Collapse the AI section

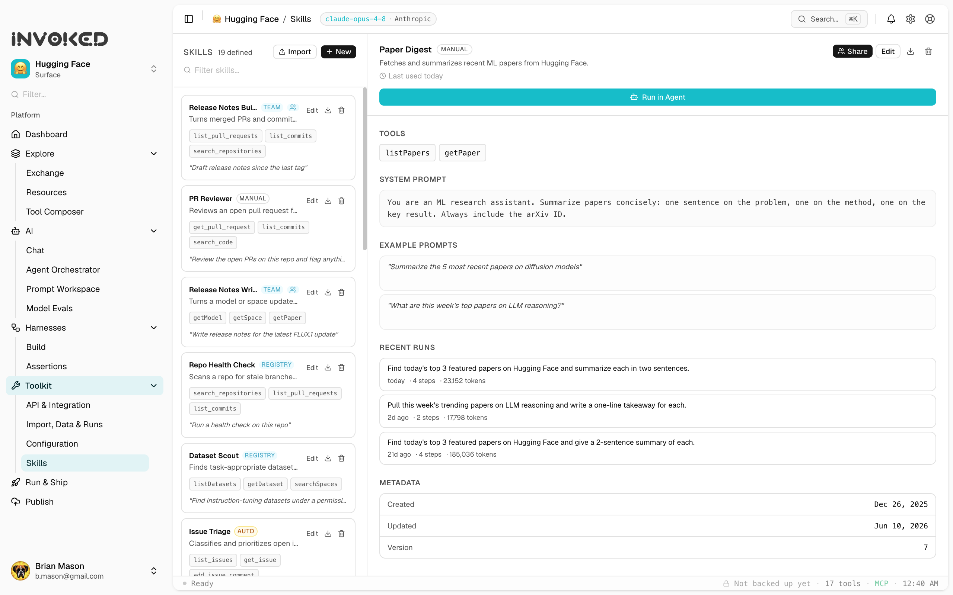[154, 231]
